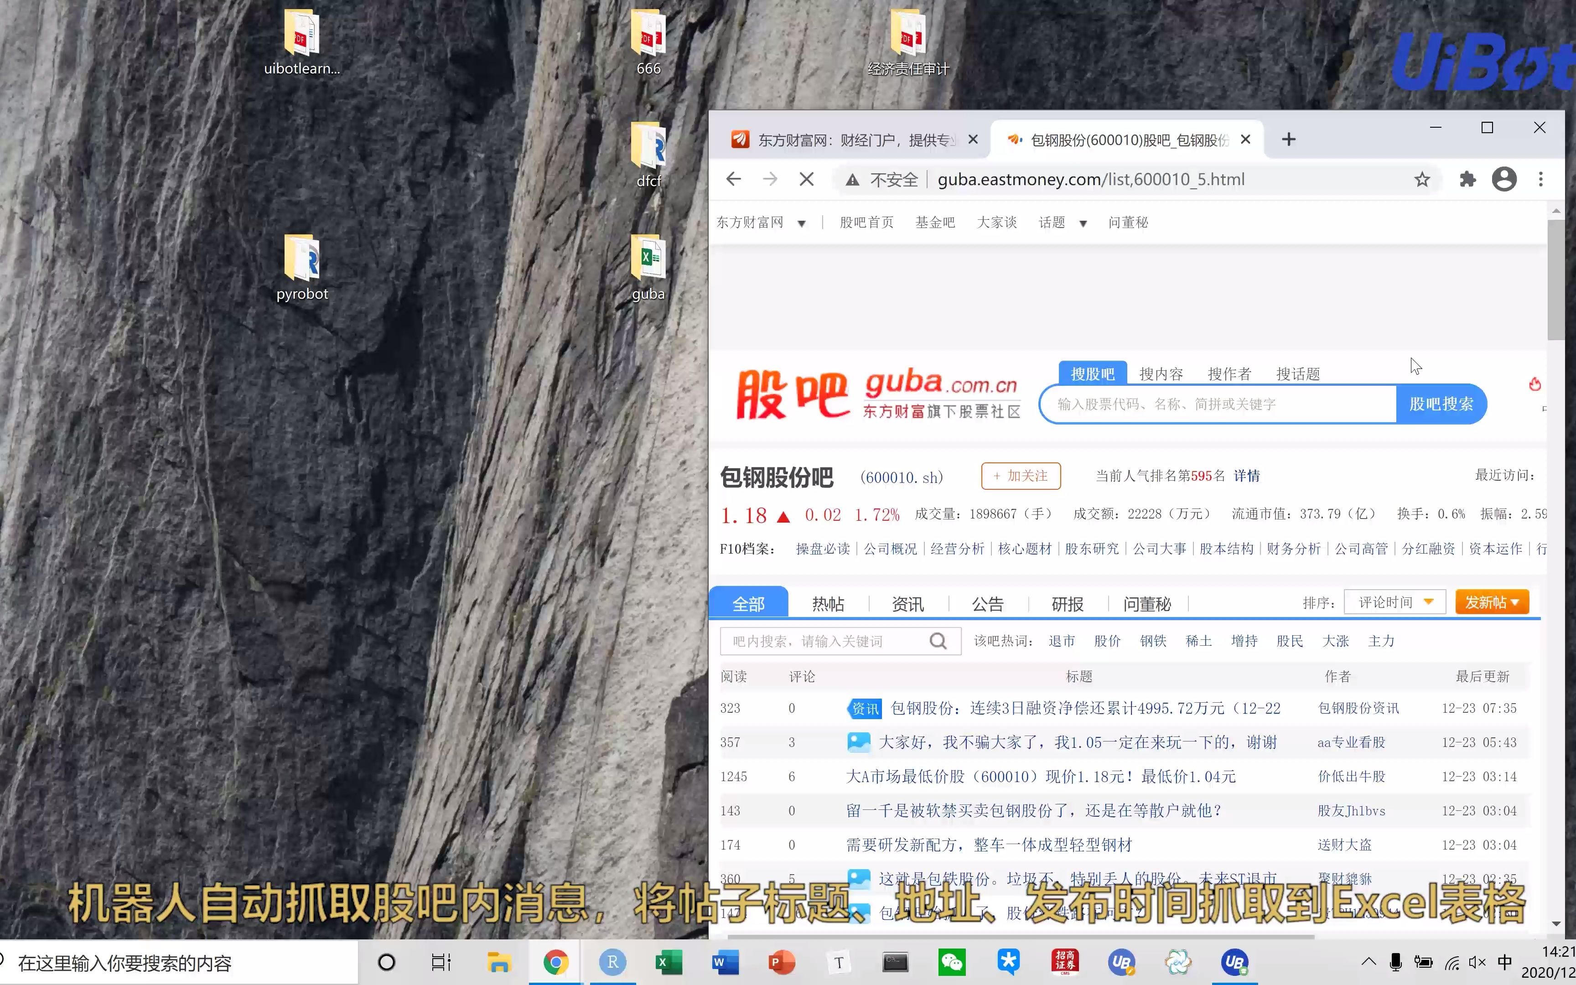Select the 公告 tab

point(987,604)
